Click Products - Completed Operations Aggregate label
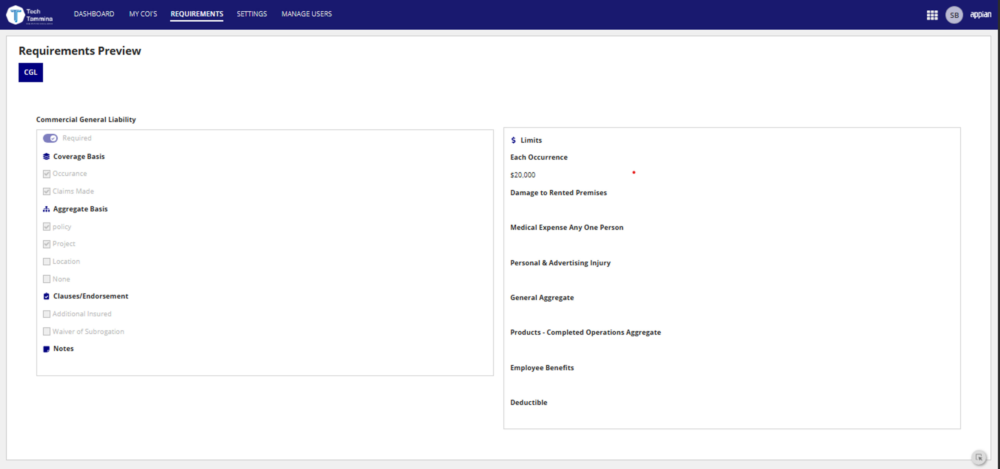Image resolution: width=1000 pixels, height=469 pixels. (585, 332)
